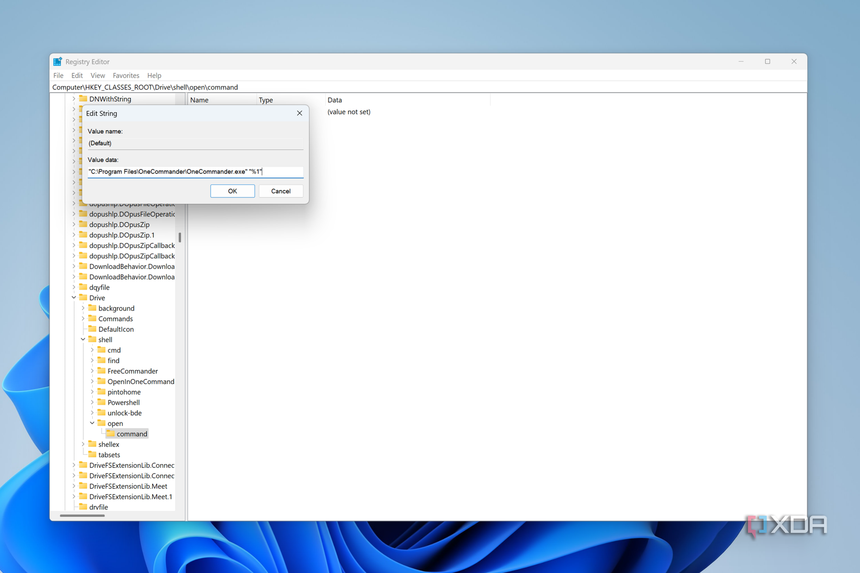Image resolution: width=860 pixels, height=573 pixels.
Task: Expand the cmd key chevron
Action: point(92,350)
